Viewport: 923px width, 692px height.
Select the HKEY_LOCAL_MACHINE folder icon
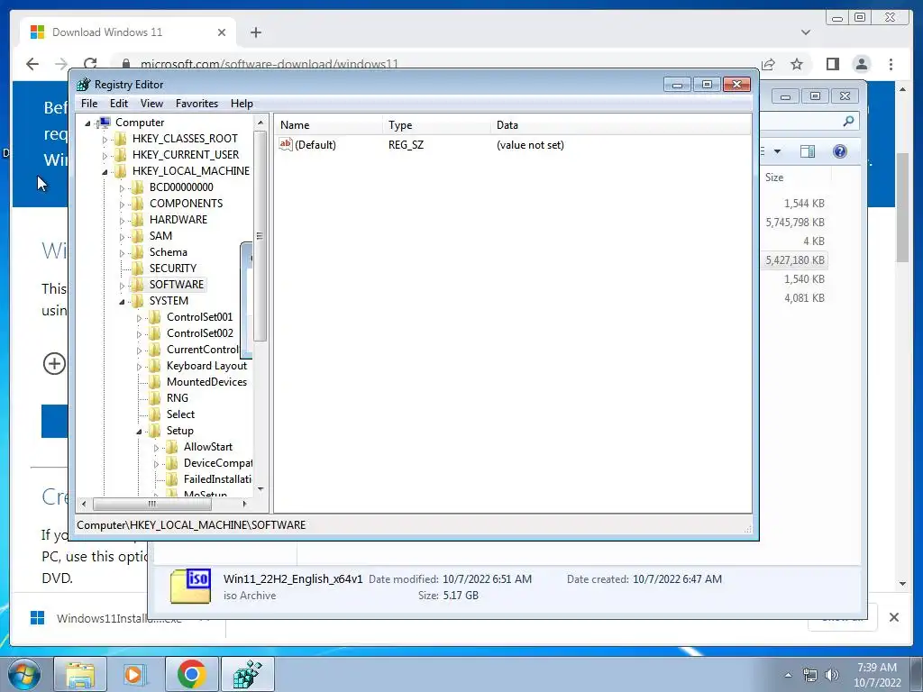pyautogui.click(x=121, y=171)
